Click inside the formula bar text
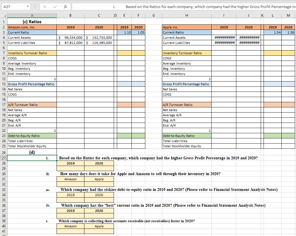 [x=184, y=7]
